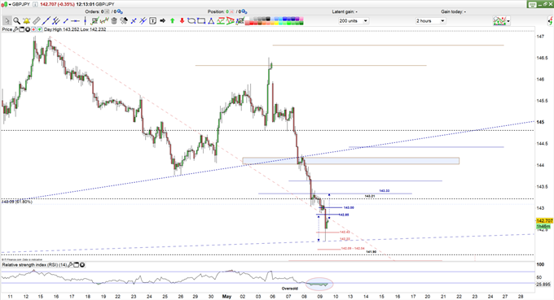This screenshot has height=300, width=554.
Task: Select the parallel channel lines tool
Action: pos(56,21)
